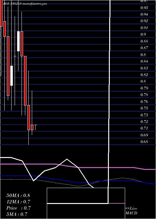The width and height of the screenshot is (156, 219).
Task: Click the 50MA : 0.8 legend entry
Action: point(18,196)
